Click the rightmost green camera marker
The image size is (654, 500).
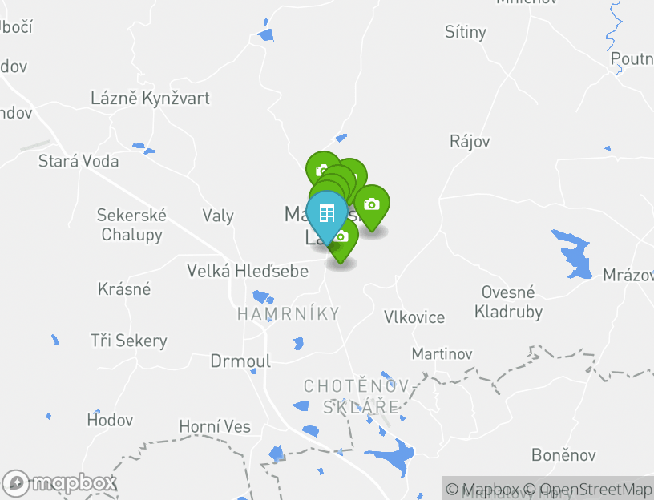click(x=372, y=205)
